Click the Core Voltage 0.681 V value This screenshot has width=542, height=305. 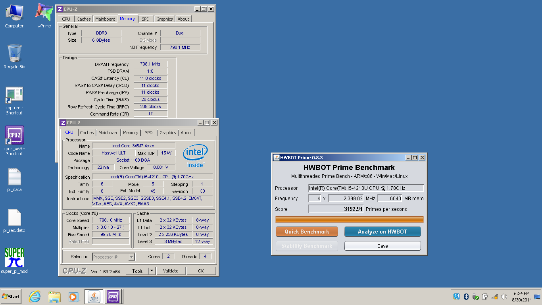point(161,167)
